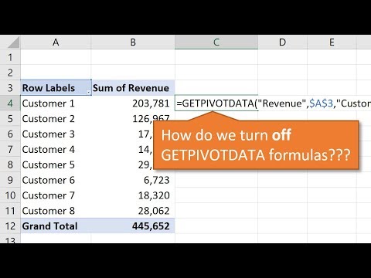Select row 5 header
The height and width of the screenshot is (278, 371).
pyautogui.click(x=10, y=119)
